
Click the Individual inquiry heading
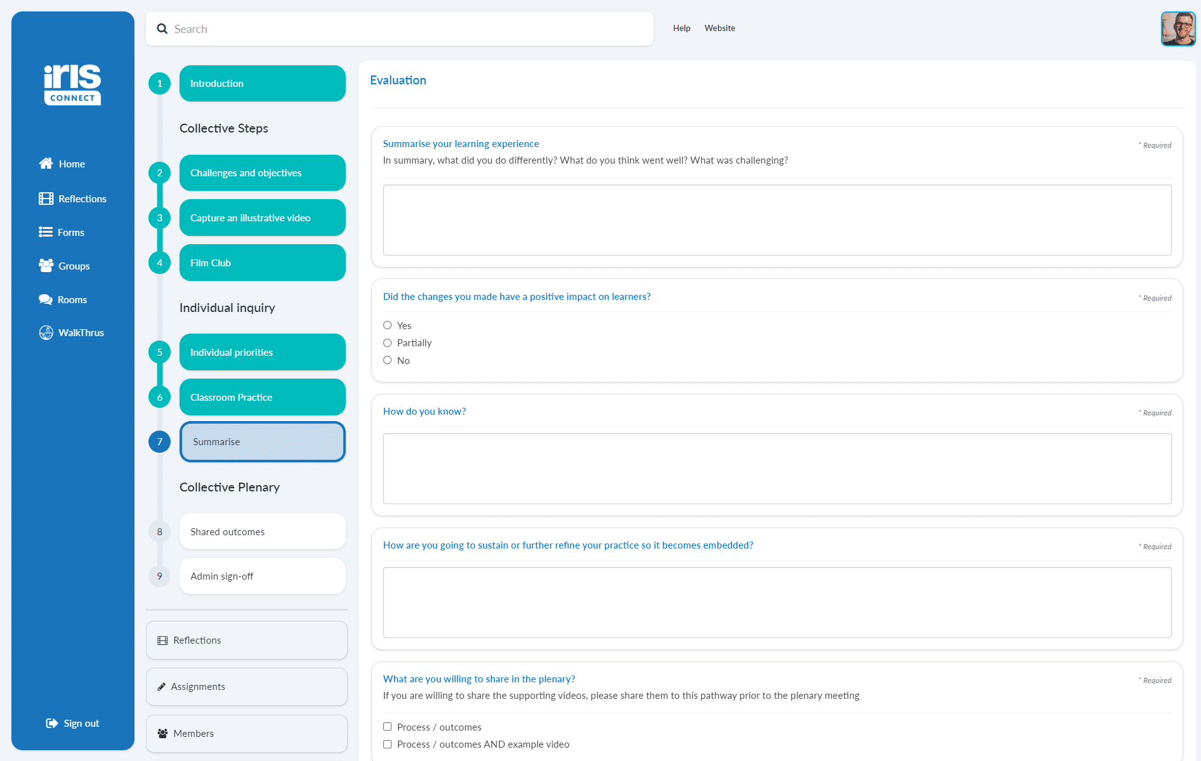(227, 308)
